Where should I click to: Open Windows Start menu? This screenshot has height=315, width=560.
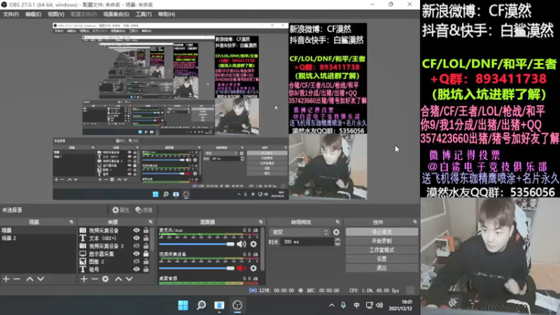[x=183, y=305]
